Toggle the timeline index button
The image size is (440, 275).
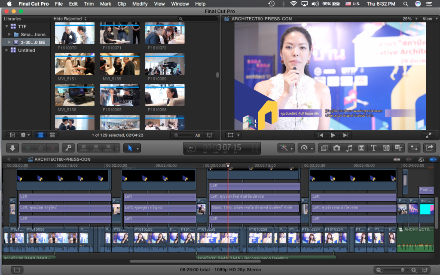pyautogui.click(x=17, y=270)
